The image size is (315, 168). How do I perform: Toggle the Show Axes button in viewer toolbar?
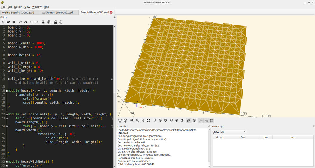pos(201,121)
